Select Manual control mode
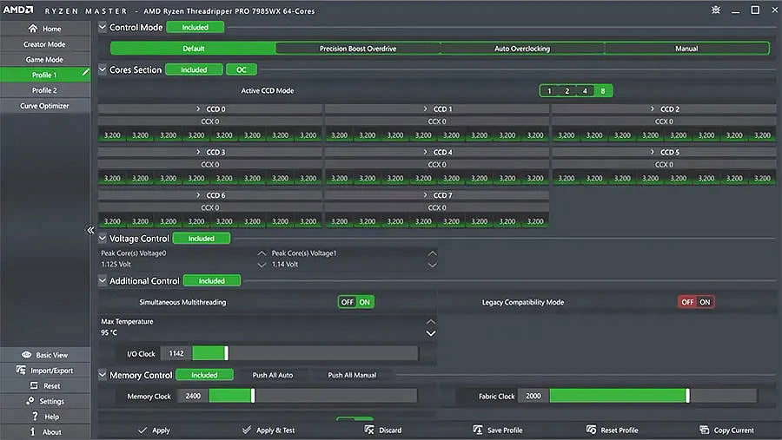 pos(686,49)
